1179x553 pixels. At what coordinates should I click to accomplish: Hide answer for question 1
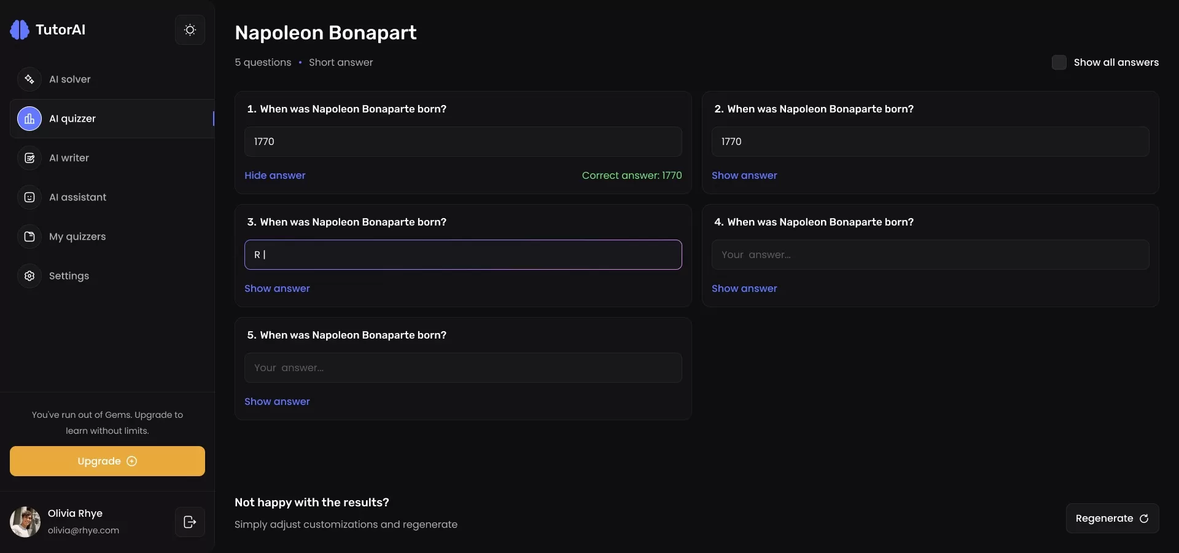(x=274, y=175)
